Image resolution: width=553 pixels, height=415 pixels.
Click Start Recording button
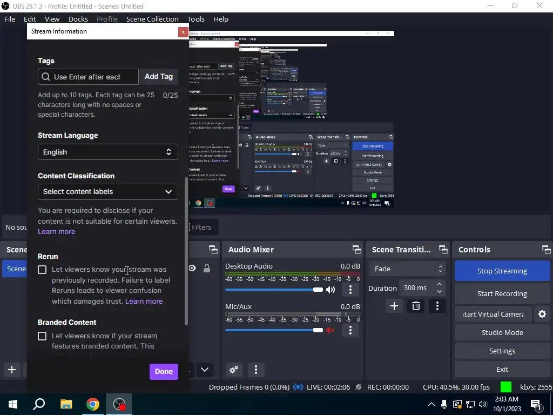coord(502,293)
